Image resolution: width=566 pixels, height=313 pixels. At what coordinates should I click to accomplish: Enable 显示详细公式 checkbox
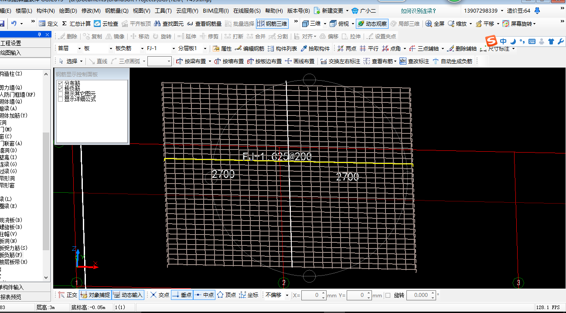click(61, 99)
